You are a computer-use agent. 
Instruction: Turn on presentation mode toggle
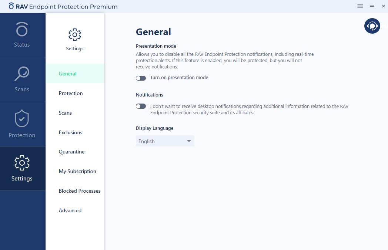[x=141, y=78]
